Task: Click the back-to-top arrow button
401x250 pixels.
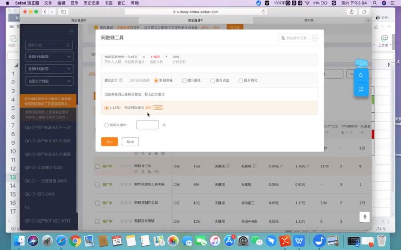Action: [365, 217]
